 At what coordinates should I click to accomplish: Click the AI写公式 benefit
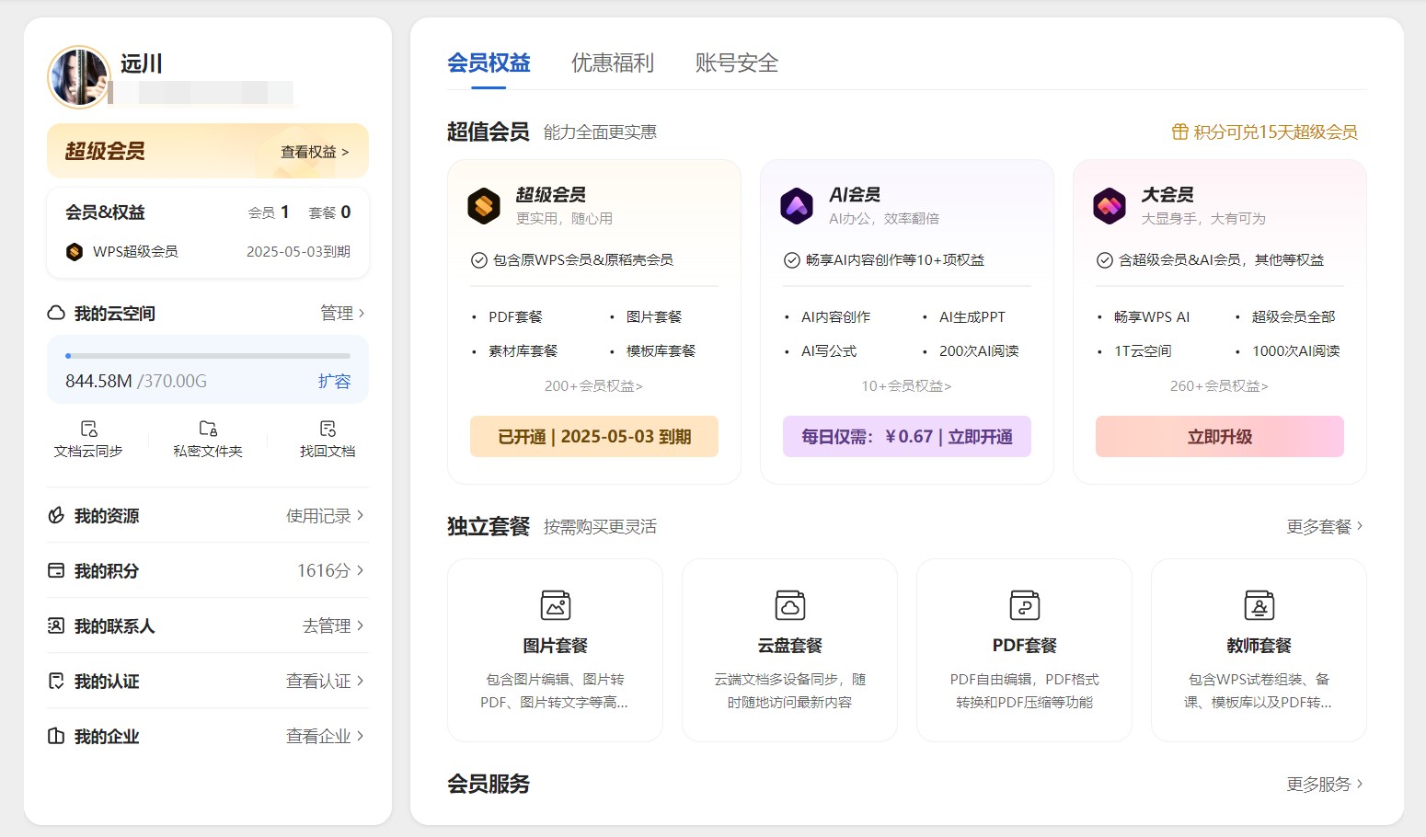(x=829, y=351)
